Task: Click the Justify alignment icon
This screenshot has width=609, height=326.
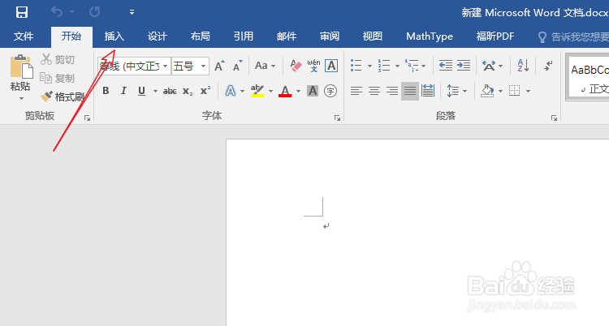Action: 410,91
